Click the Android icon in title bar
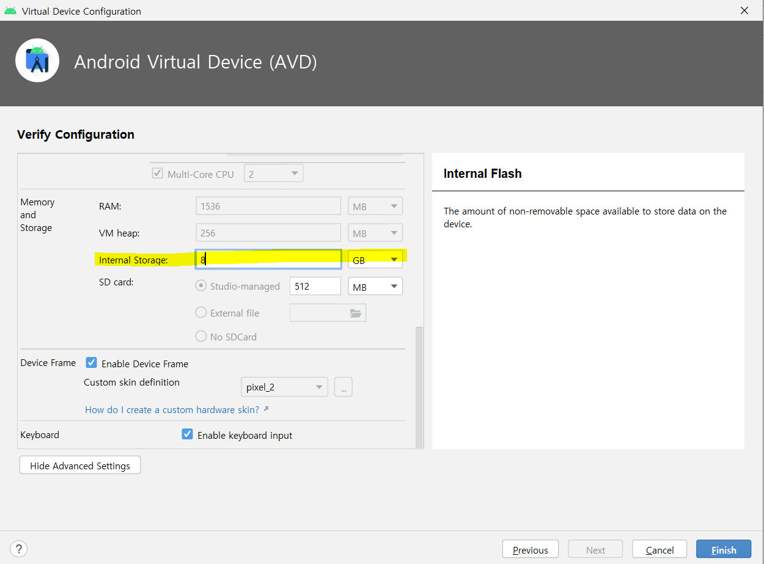 coord(10,11)
